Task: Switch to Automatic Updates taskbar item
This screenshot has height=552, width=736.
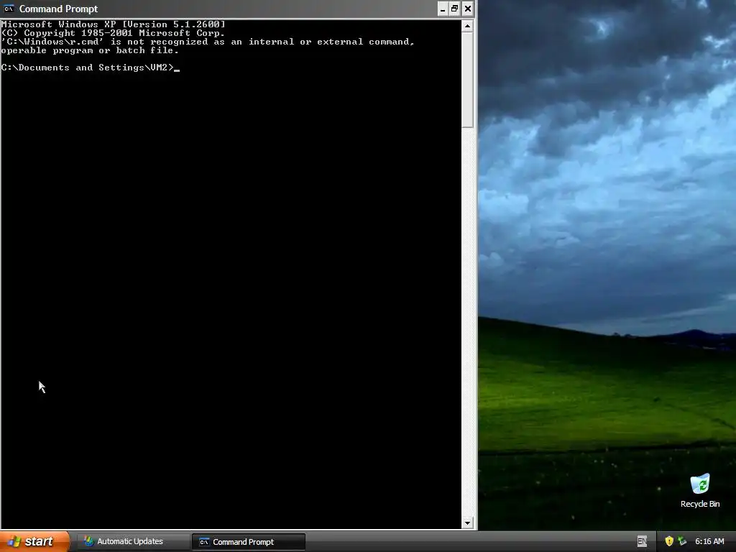Action: pyautogui.click(x=132, y=542)
